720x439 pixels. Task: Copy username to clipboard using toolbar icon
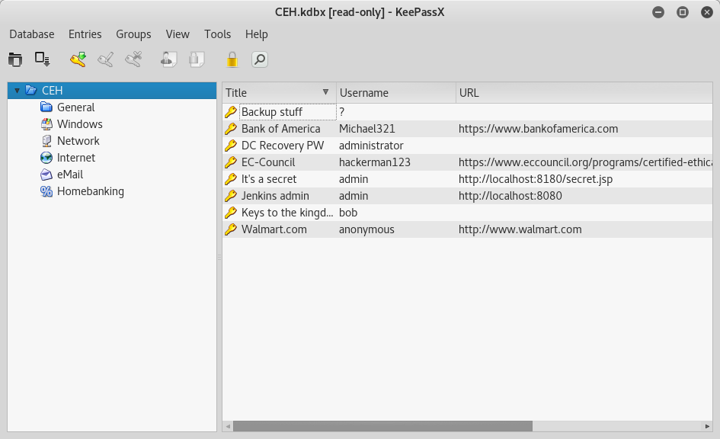[168, 59]
